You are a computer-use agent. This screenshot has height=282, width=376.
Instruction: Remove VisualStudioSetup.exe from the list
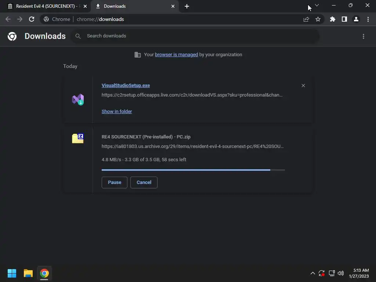[303, 86]
